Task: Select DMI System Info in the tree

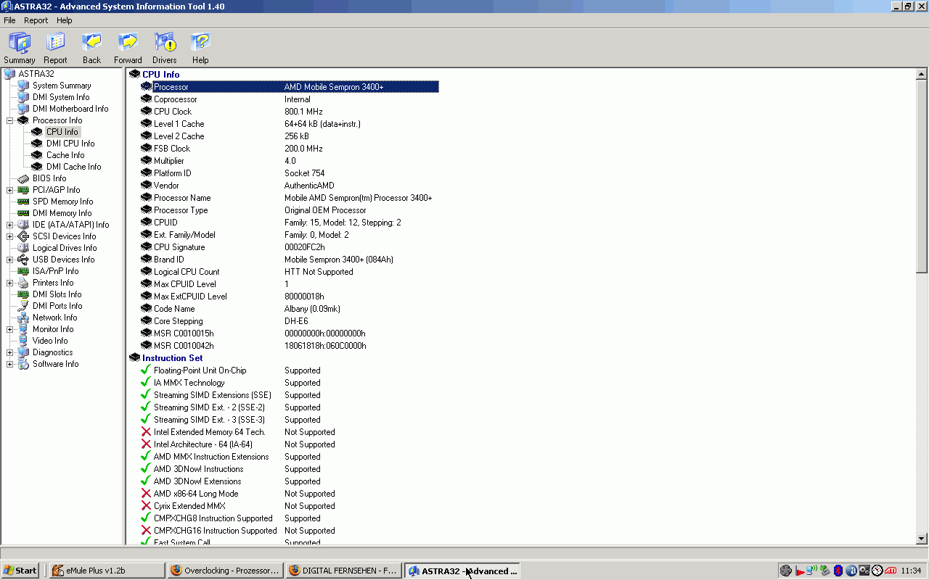Action: [61, 97]
